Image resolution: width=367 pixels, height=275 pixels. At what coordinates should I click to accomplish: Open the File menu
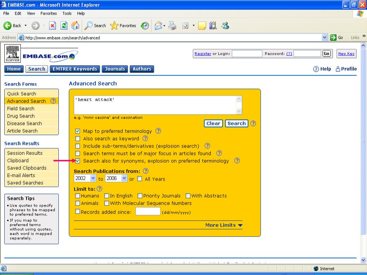pyautogui.click(x=6, y=13)
